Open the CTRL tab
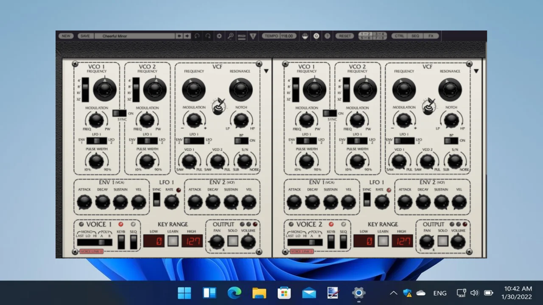Screen dimensions: 543x305 click(400, 36)
